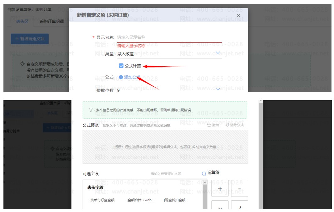Click the 显示名称 input field
The image size is (334, 212).
pyautogui.click(x=169, y=37)
